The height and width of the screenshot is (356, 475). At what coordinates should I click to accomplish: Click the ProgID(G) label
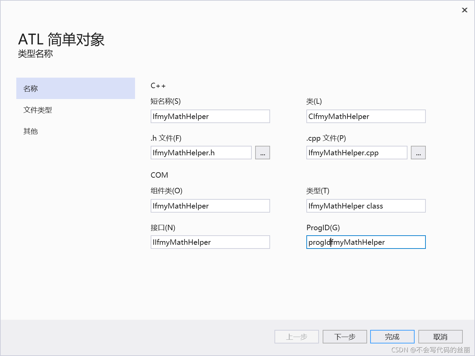(x=323, y=228)
